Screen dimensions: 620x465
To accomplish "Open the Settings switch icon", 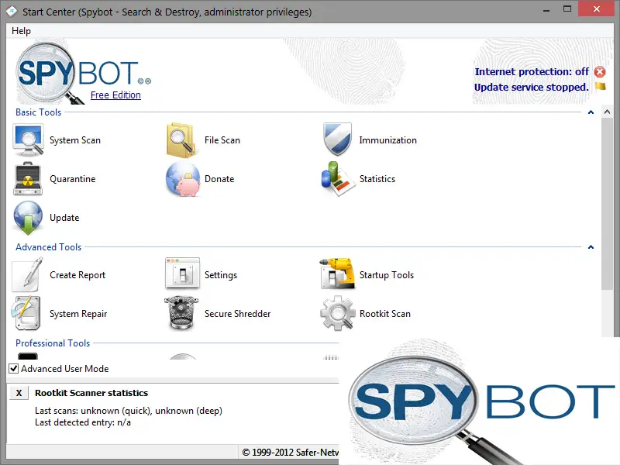I will (x=182, y=273).
